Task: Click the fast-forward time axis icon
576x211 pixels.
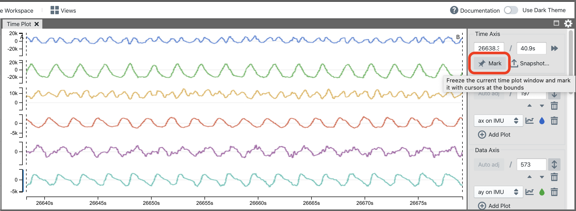Action: click(554, 49)
